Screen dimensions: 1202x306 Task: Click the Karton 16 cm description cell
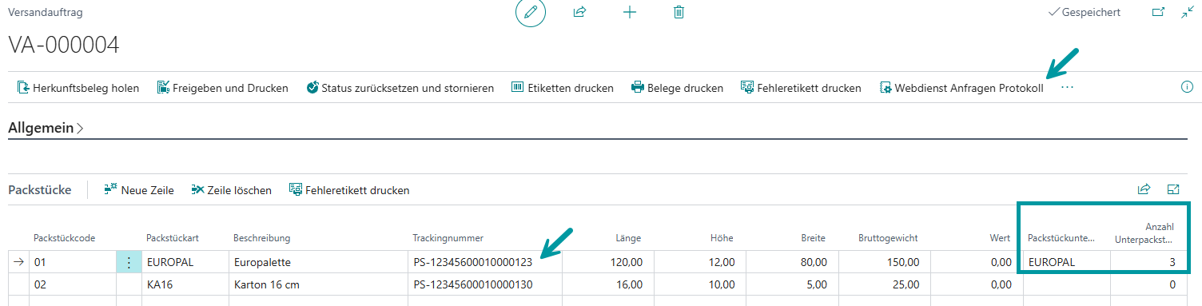(x=318, y=284)
